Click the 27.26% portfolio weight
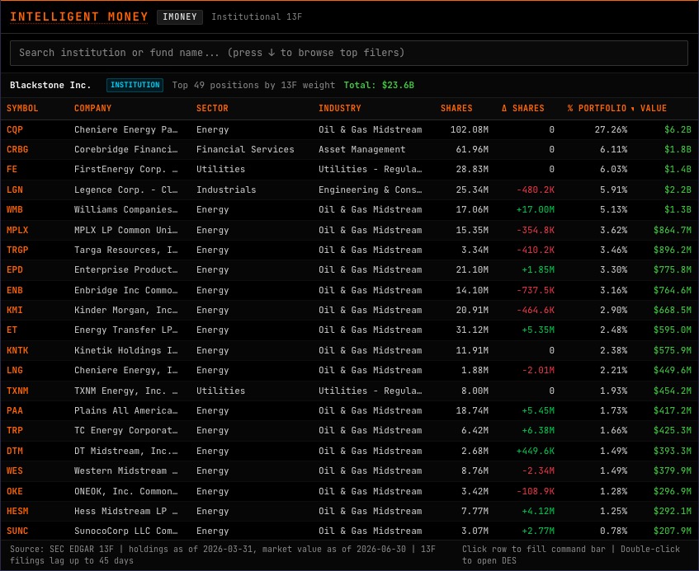The height and width of the screenshot is (571, 699). [611, 129]
